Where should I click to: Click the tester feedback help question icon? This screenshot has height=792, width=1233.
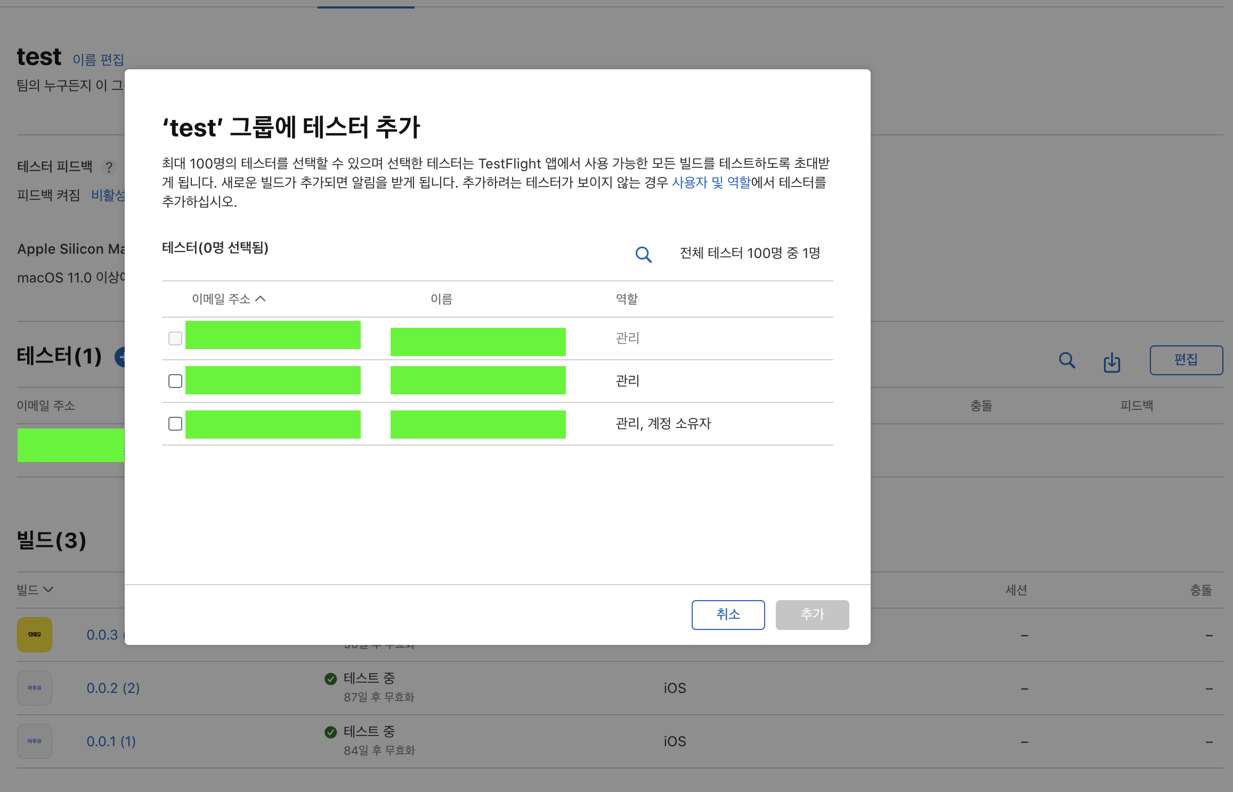109,167
